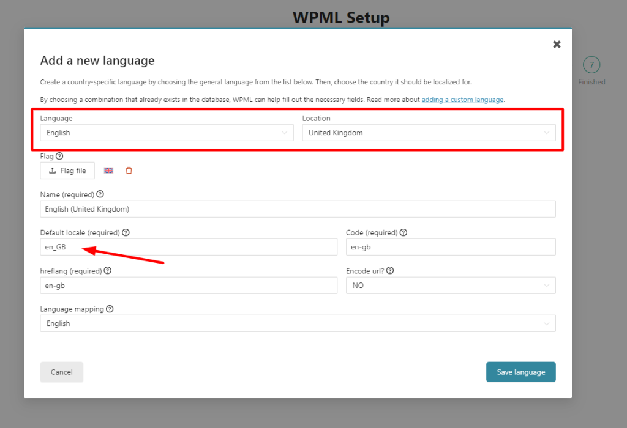This screenshot has width=627, height=428.
Task: Close the Add a new language dialog
Action: [557, 44]
